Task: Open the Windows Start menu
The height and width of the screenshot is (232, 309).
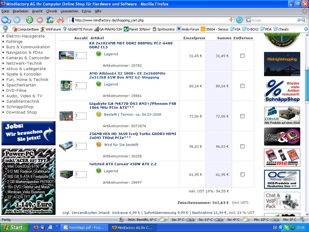Action: tap(14, 227)
